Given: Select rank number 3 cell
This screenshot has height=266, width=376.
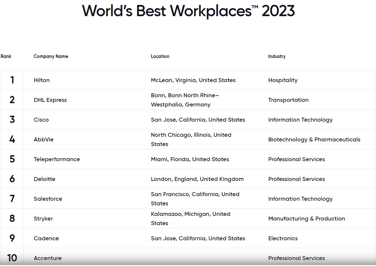Looking at the screenshot, I should click(x=12, y=119).
